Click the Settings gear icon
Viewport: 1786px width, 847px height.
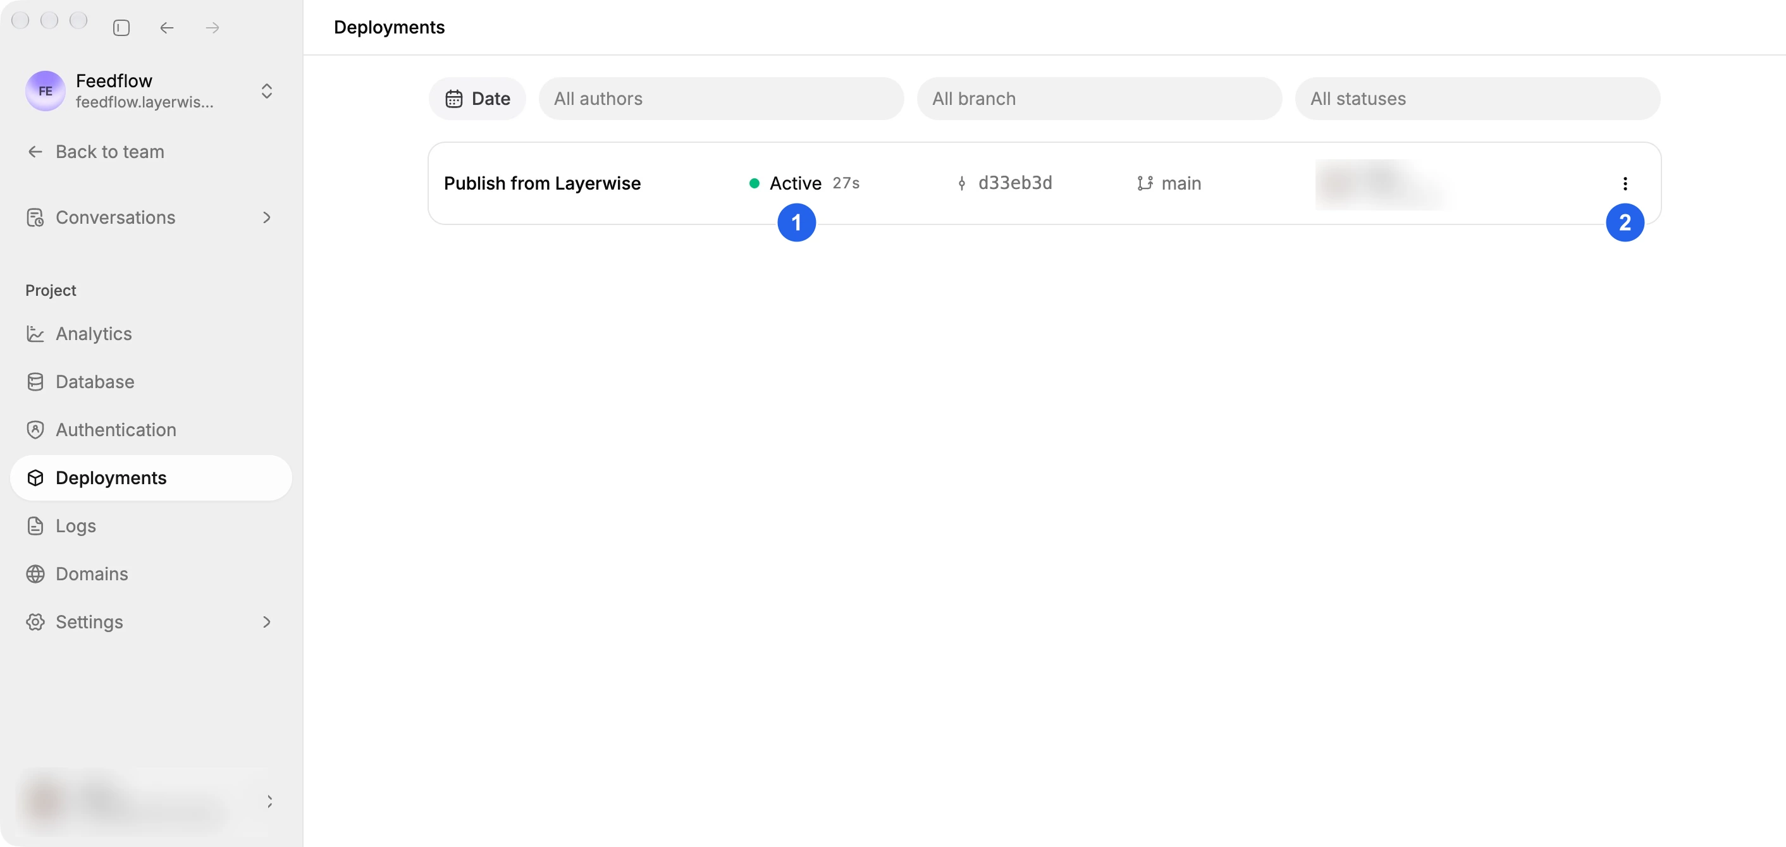point(35,622)
